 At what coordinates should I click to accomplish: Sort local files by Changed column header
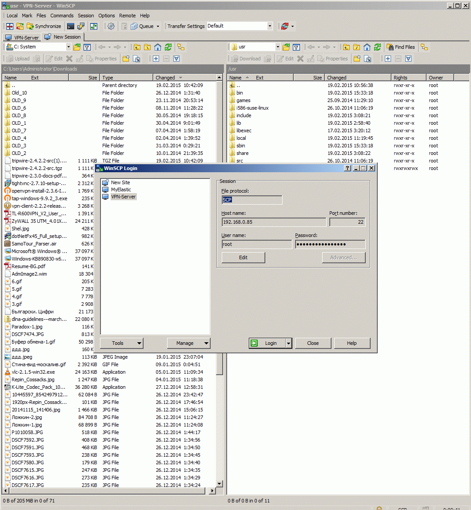pyautogui.click(x=184, y=78)
